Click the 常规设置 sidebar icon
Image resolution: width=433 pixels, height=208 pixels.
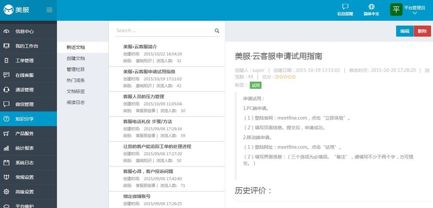[6, 177]
